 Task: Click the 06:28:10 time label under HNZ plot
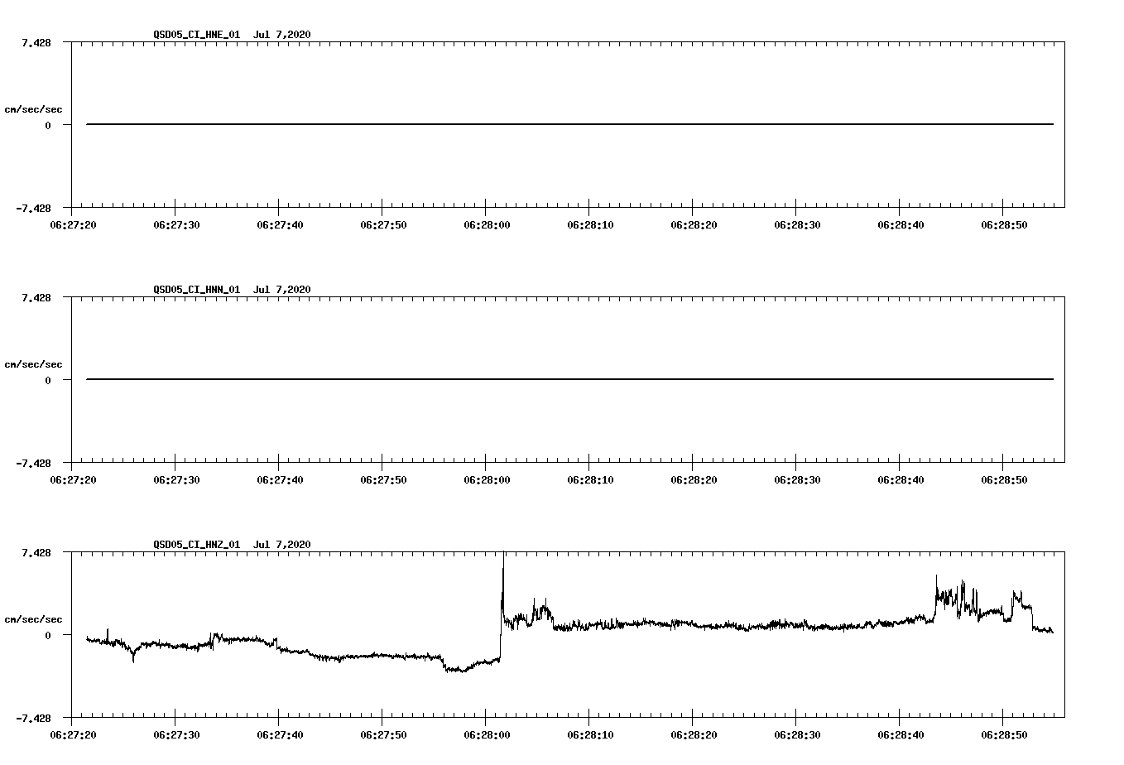pos(589,735)
